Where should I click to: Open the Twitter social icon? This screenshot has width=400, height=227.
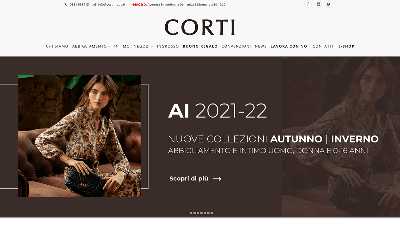coord(329,4)
